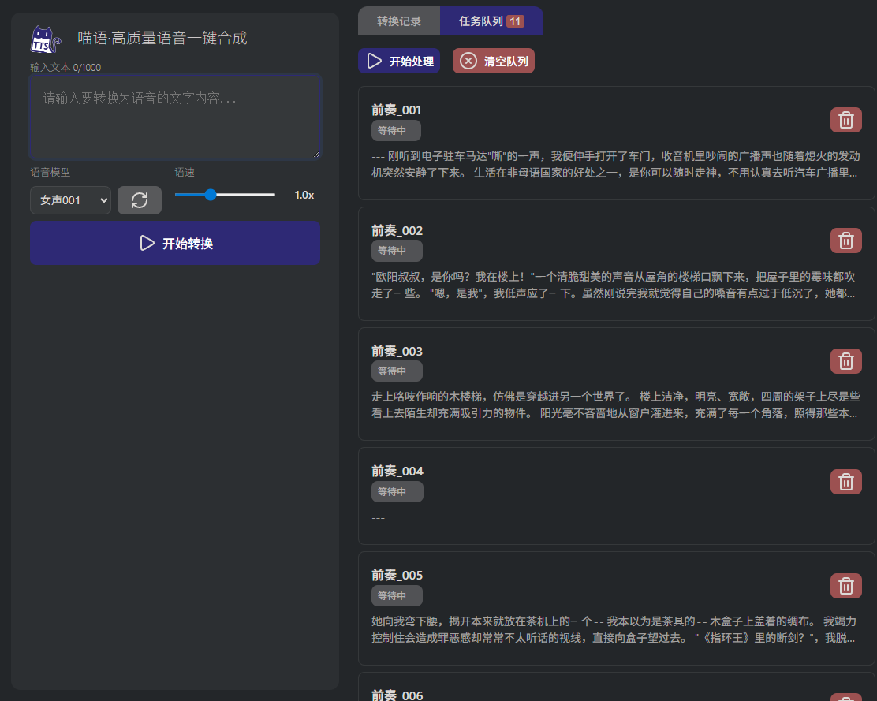Image resolution: width=877 pixels, height=701 pixels.
Task: Click the 前奏_001 task title
Action: point(397,110)
